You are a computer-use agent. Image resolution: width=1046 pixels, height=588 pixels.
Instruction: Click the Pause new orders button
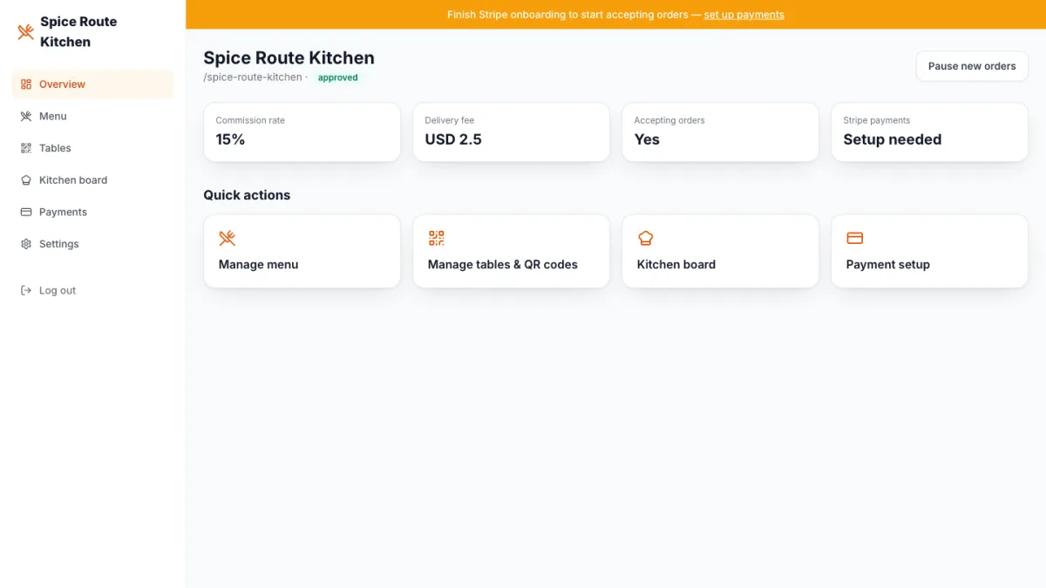(972, 66)
